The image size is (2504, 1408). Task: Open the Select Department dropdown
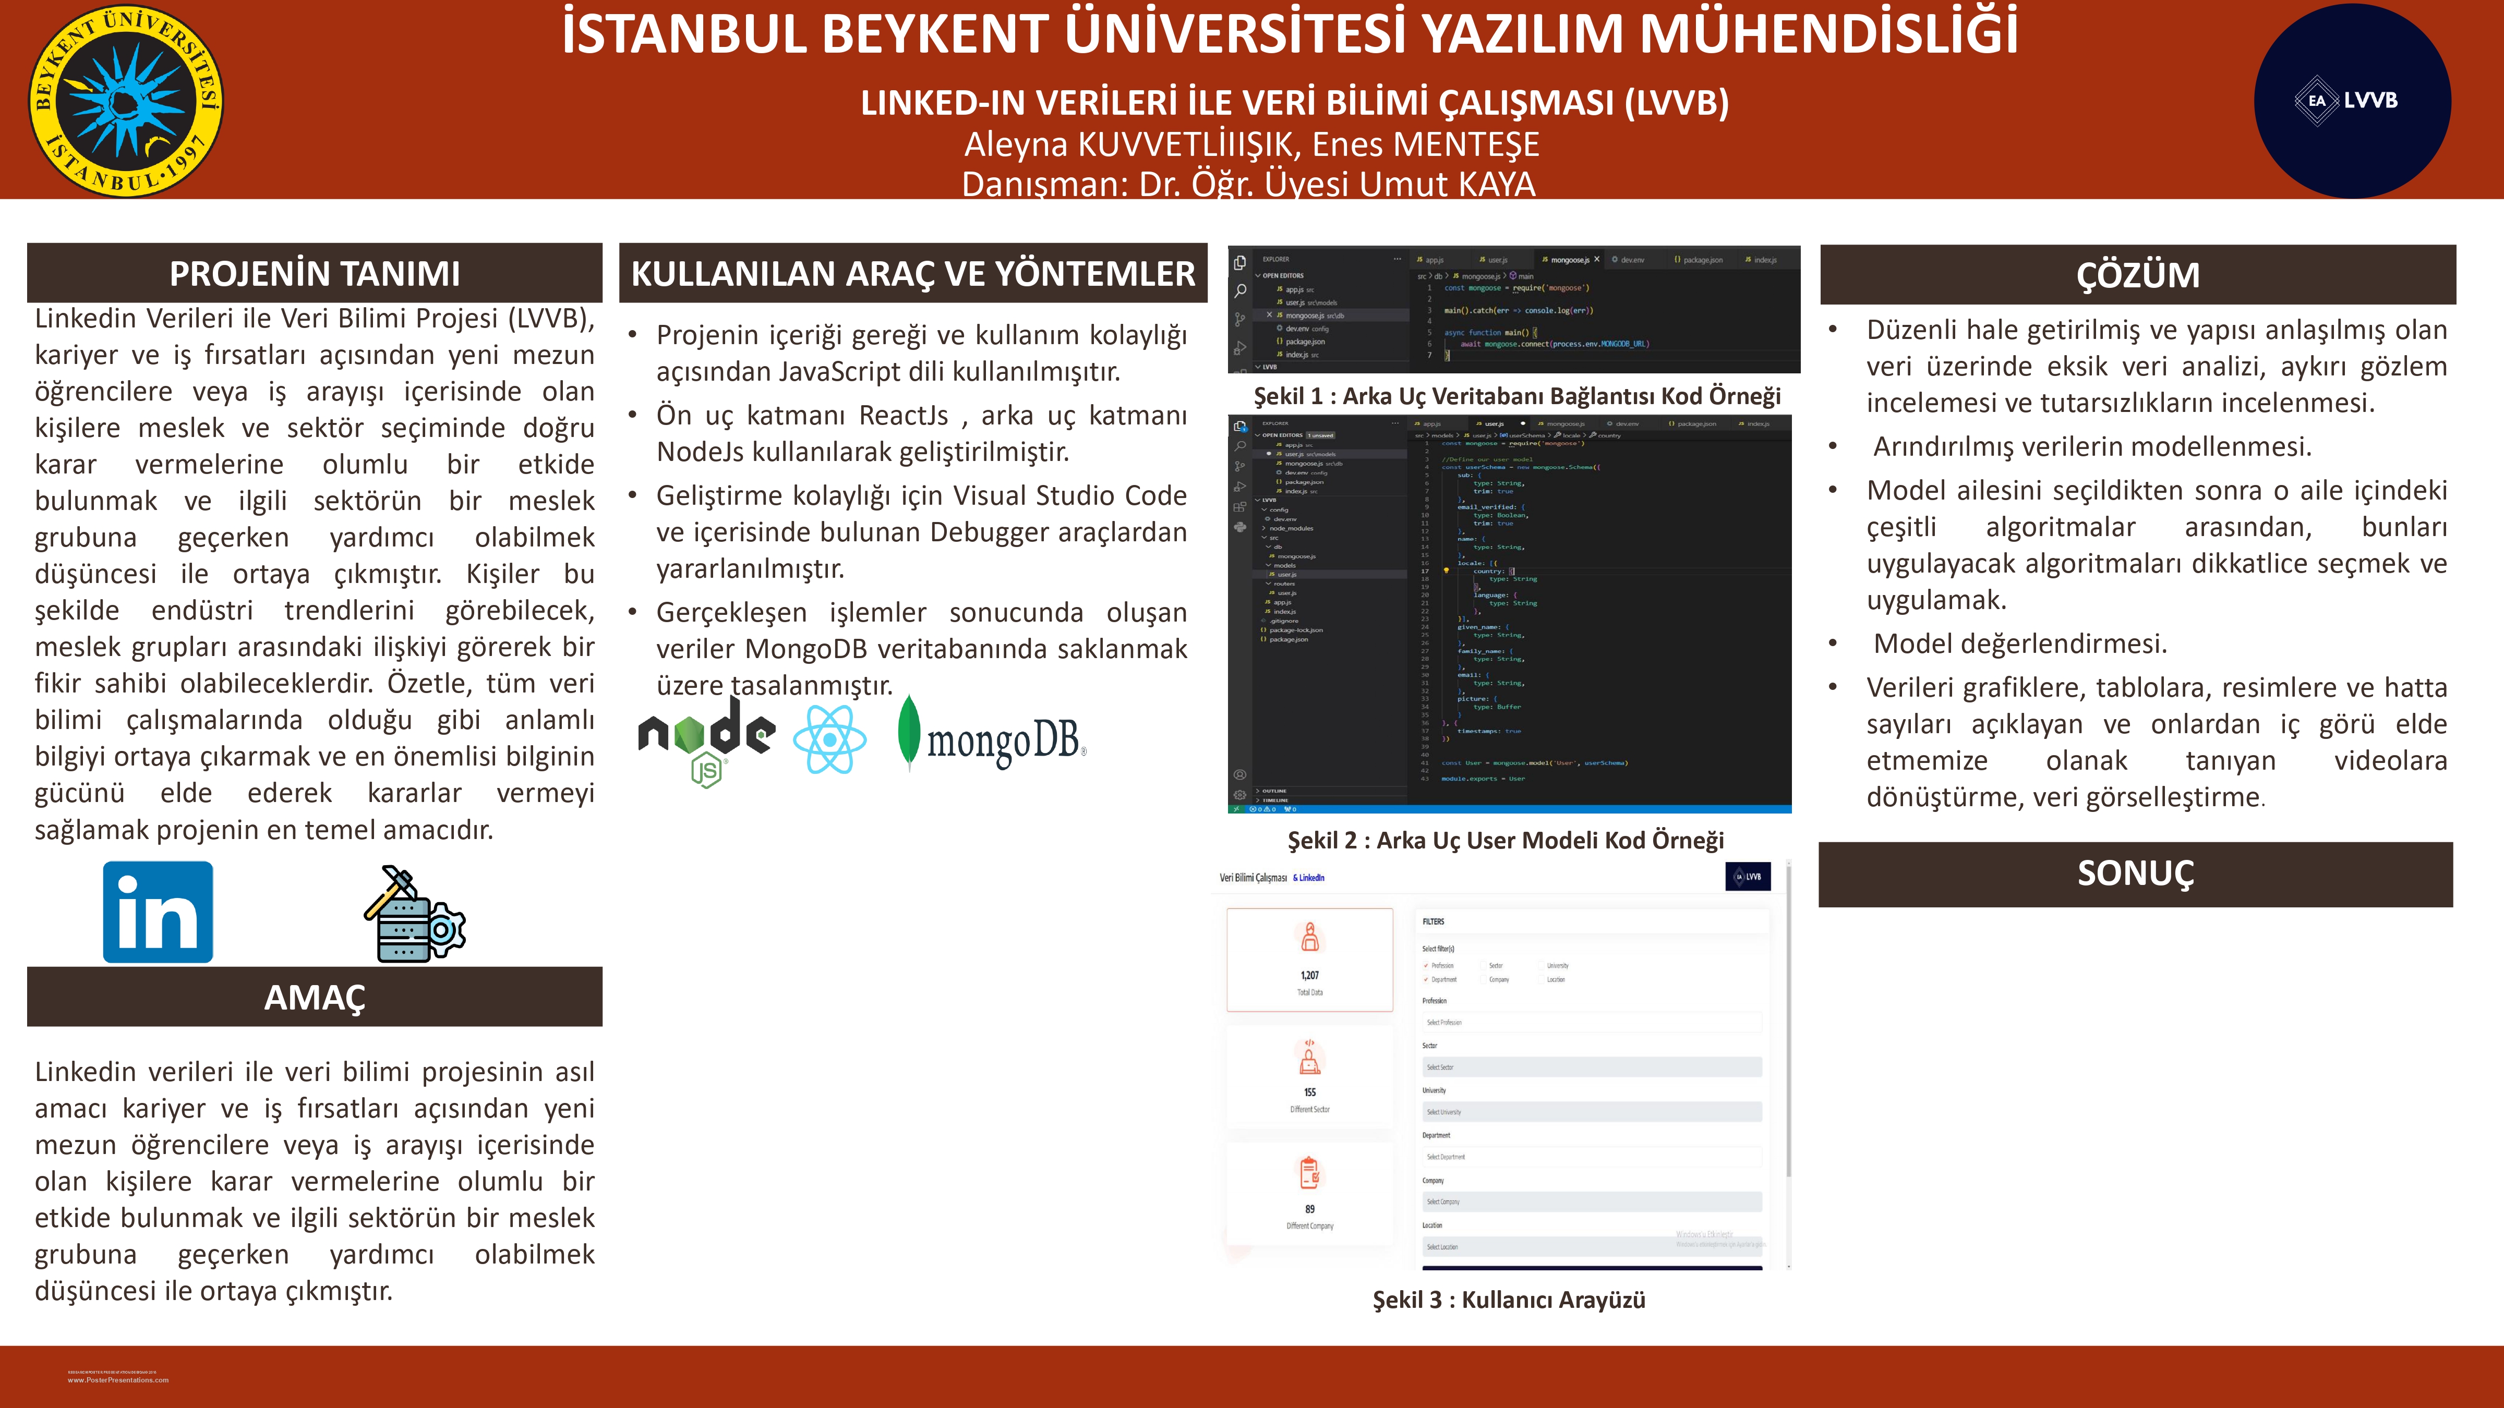[x=1593, y=1157]
